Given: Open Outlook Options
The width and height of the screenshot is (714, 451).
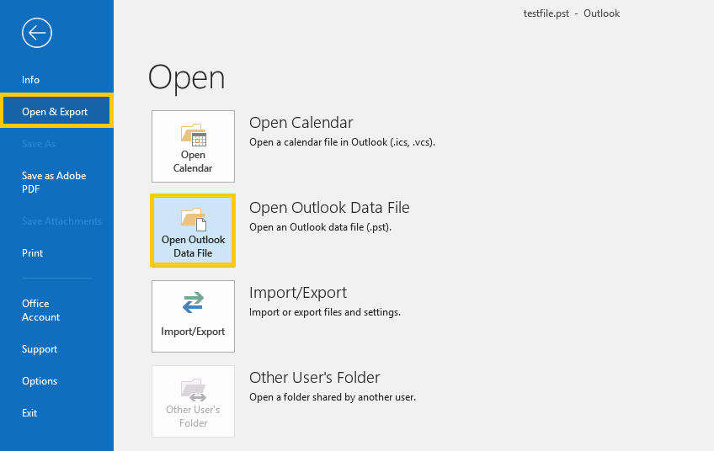Looking at the screenshot, I should [x=40, y=381].
